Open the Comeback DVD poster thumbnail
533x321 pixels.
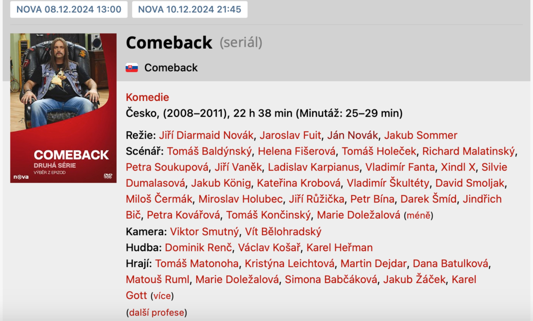(63, 108)
